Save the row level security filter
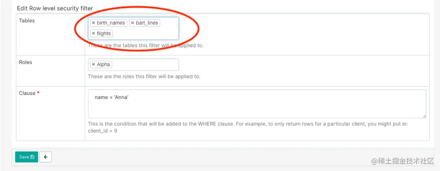The image size is (440, 171). click(27, 157)
